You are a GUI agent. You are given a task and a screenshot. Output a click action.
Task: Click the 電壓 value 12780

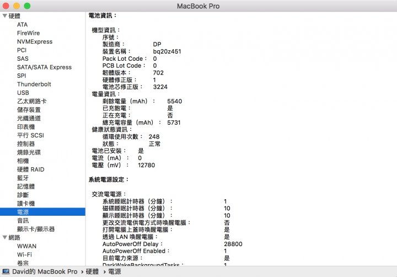(146, 165)
